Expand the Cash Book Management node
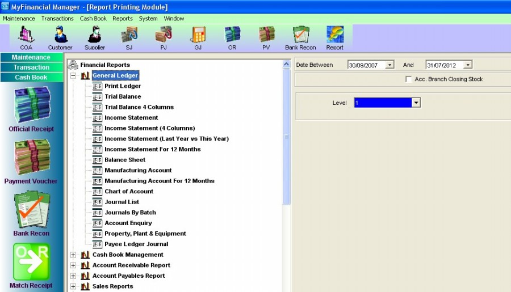 pyautogui.click(x=73, y=255)
